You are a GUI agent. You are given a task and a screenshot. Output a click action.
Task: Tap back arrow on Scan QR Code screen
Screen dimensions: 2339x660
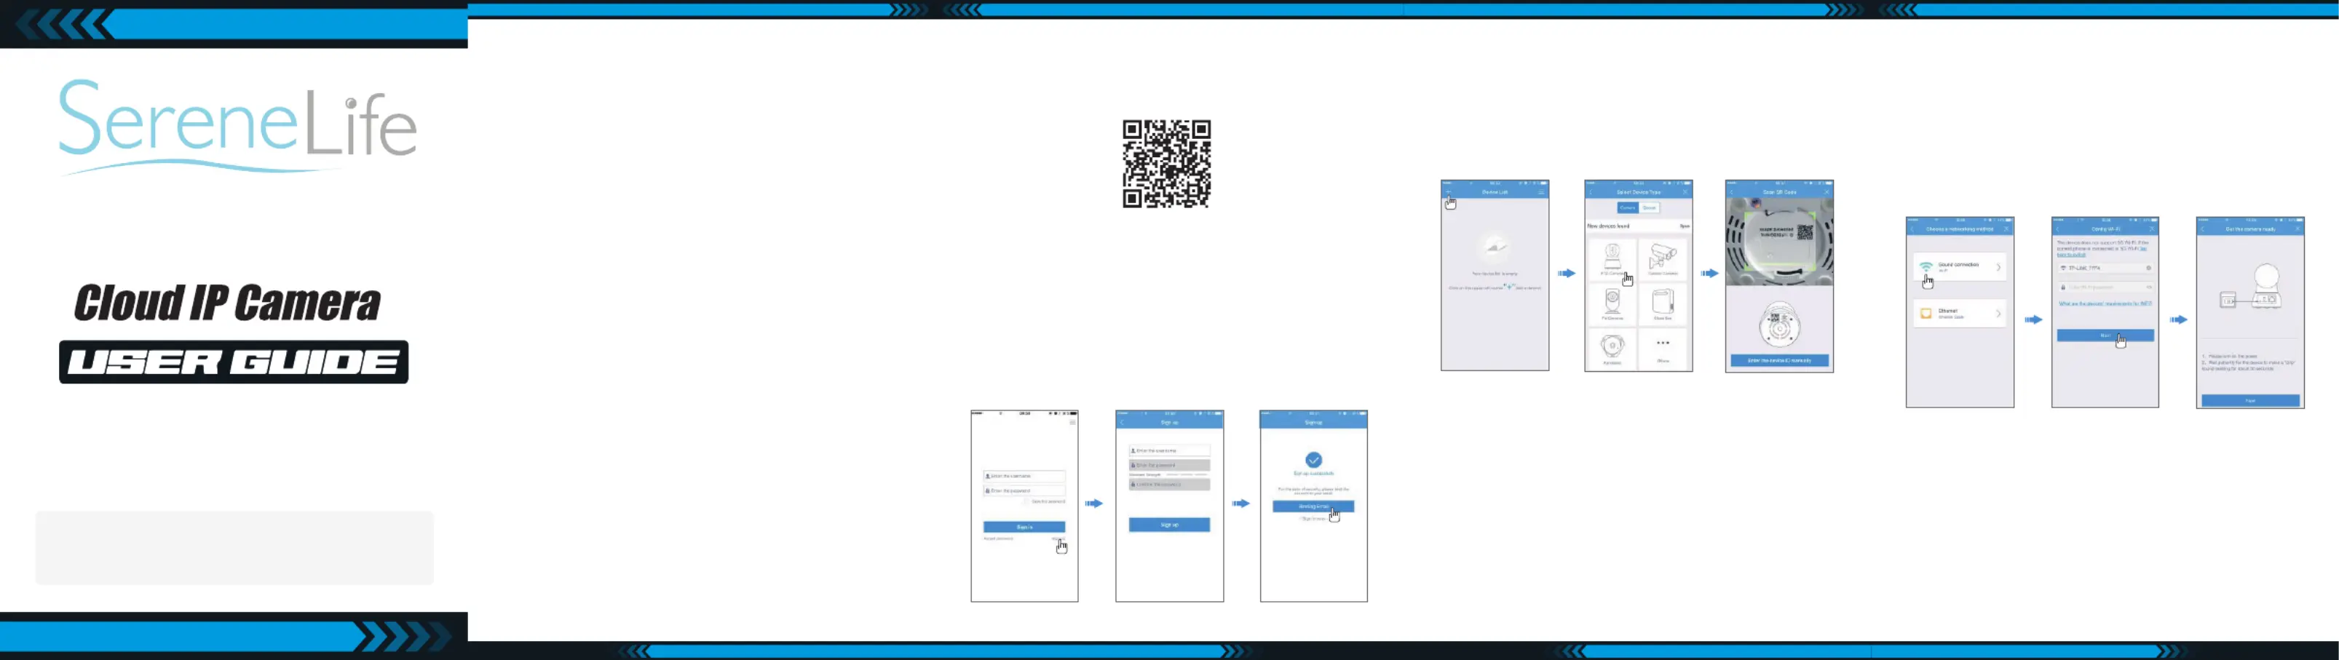pos(1732,192)
